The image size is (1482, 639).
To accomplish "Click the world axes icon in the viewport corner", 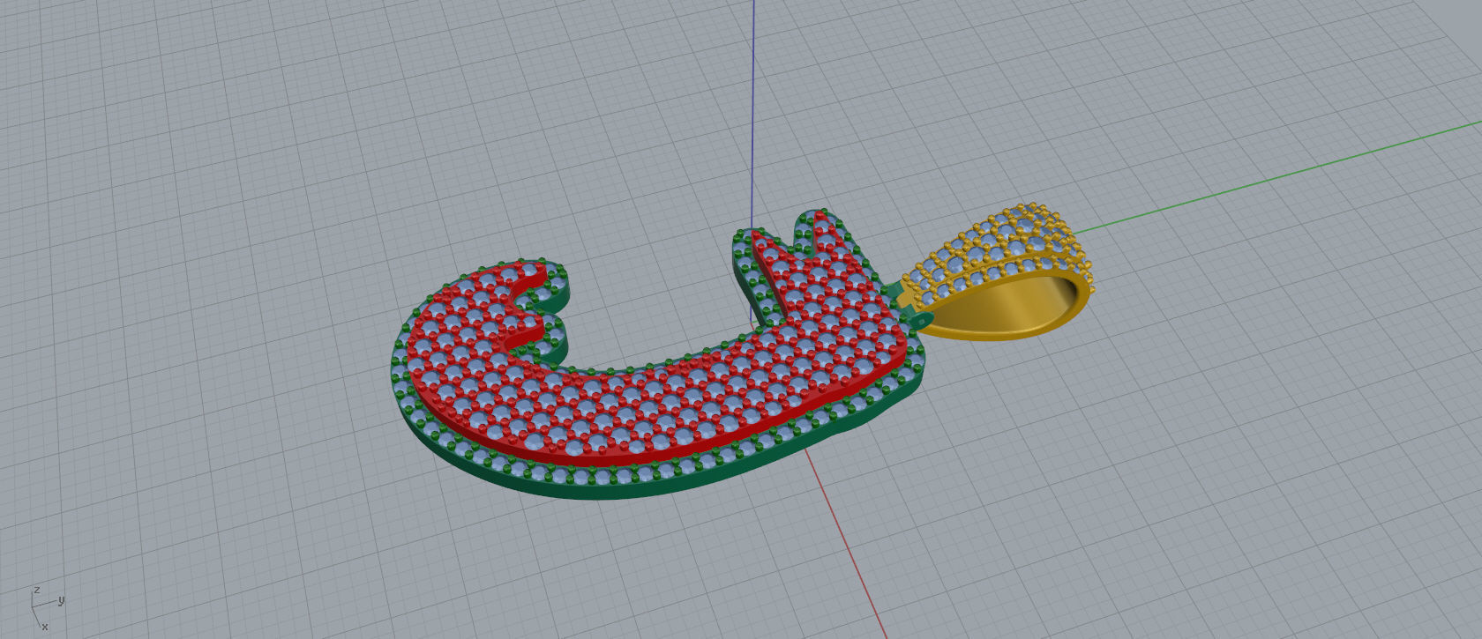I will pyautogui.click(x=46, y=608).
